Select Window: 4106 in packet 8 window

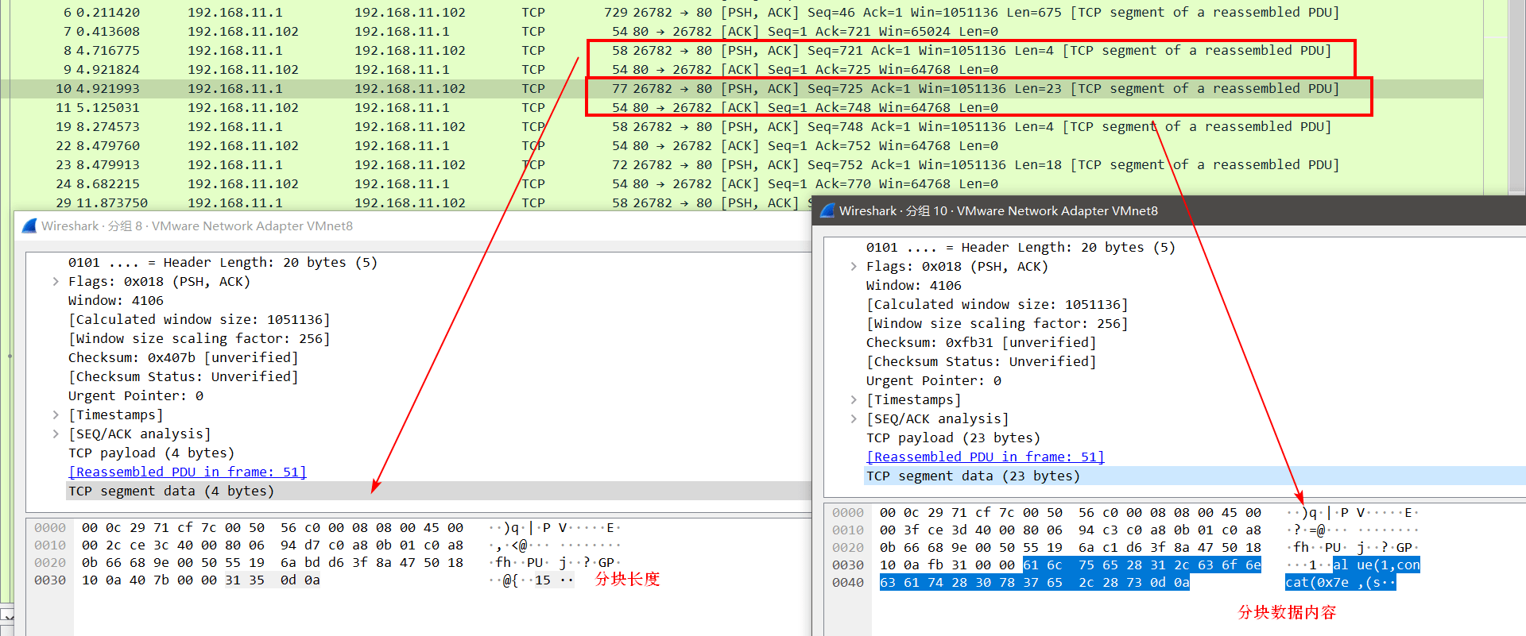pyautogui.click(x=116, y=301)
